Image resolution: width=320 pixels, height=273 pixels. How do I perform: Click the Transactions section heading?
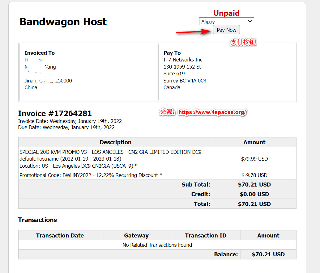coord(37,220)
